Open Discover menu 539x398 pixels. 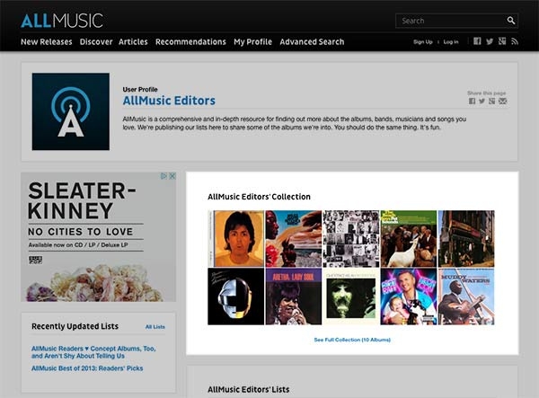pyautogui.click(x=96, y=42)
